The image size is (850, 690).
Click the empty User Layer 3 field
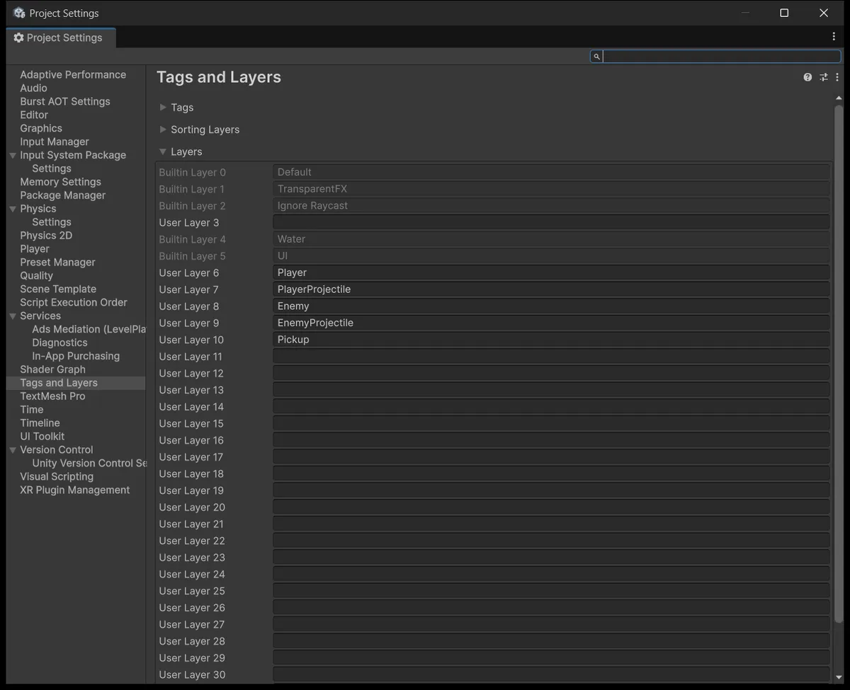click(551, 222)
